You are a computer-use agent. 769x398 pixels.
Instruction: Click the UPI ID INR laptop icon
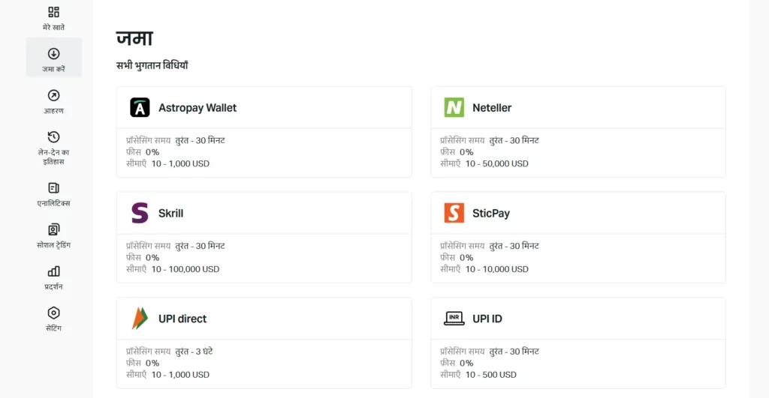454,319
